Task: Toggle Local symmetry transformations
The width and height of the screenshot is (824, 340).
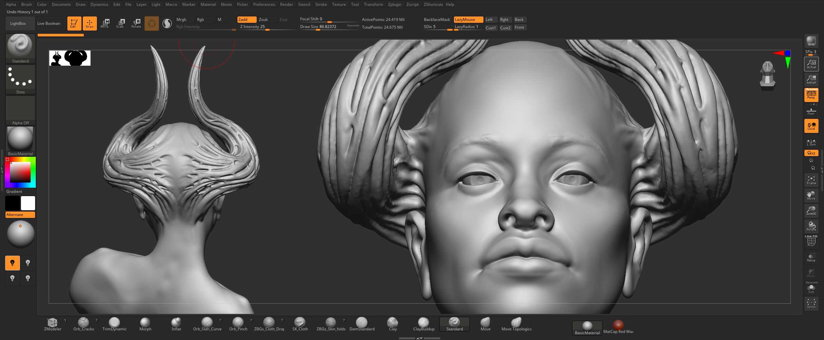Action: 811,126
